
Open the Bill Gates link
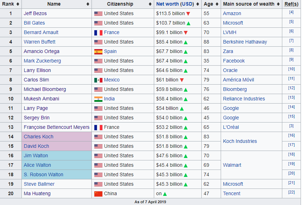pyautogui.click(x=34, y=23)
